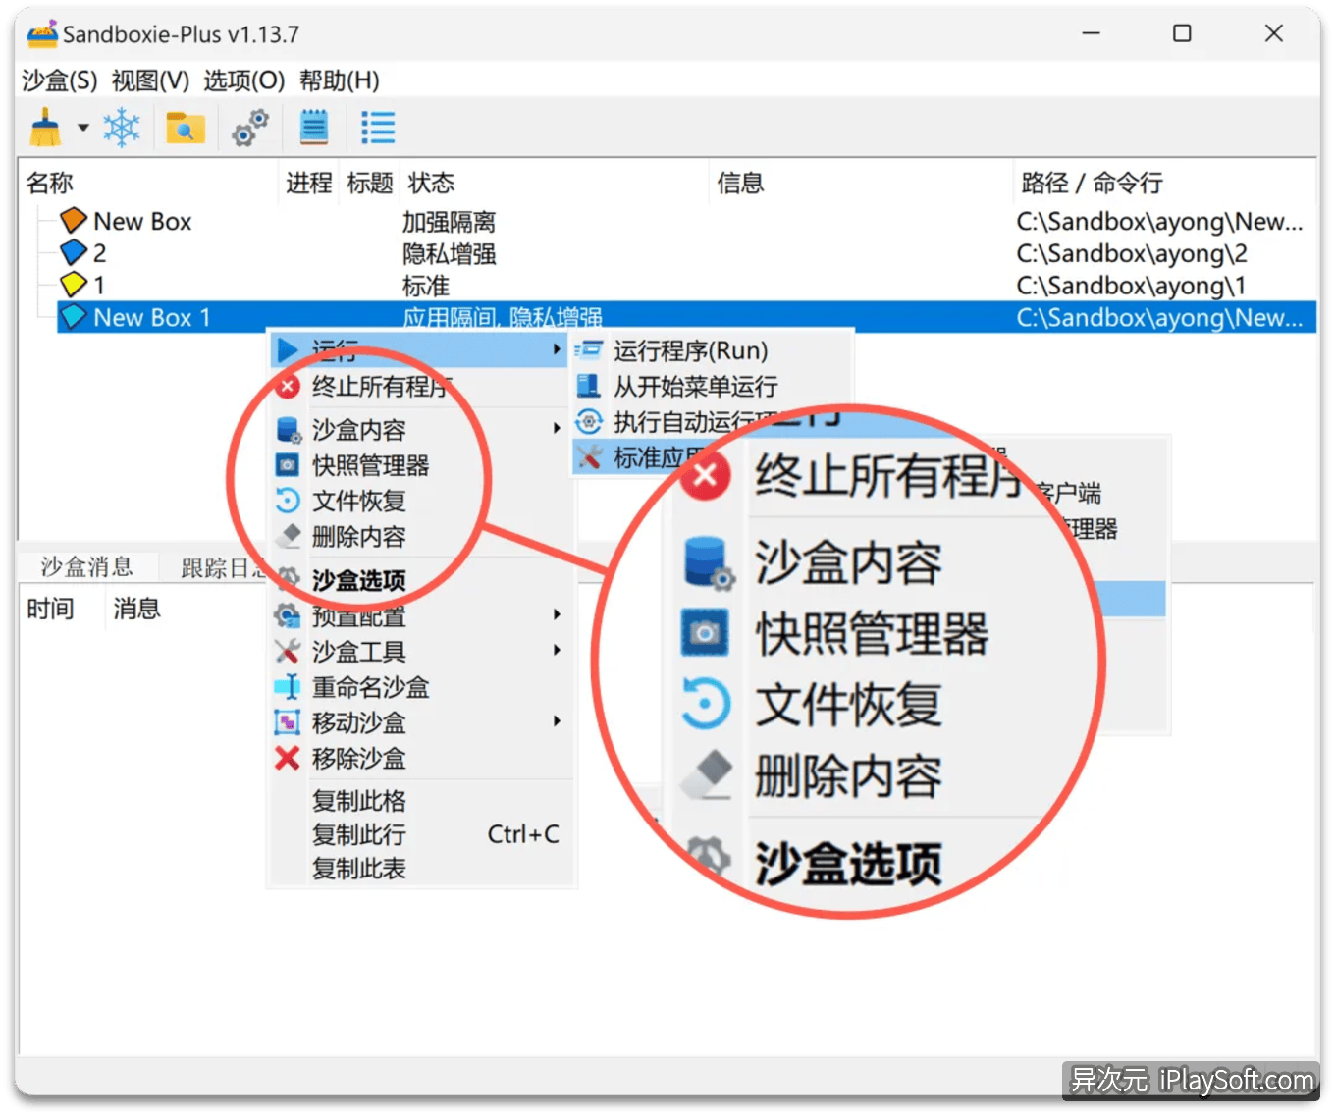Screen dimensions: 1335x1116
Task: Sort by the 信息 column header
Action: coord(740,183)
